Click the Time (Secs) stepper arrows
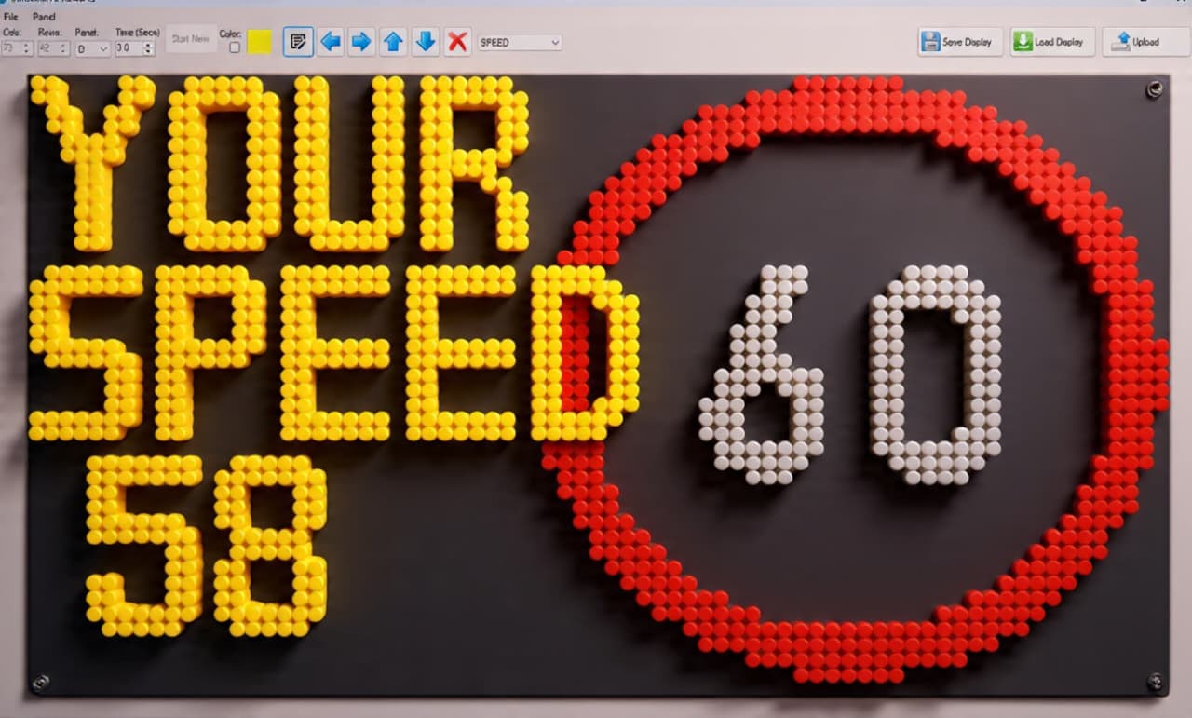Screen dimensions: 1192x718 (x=149, y=48)
